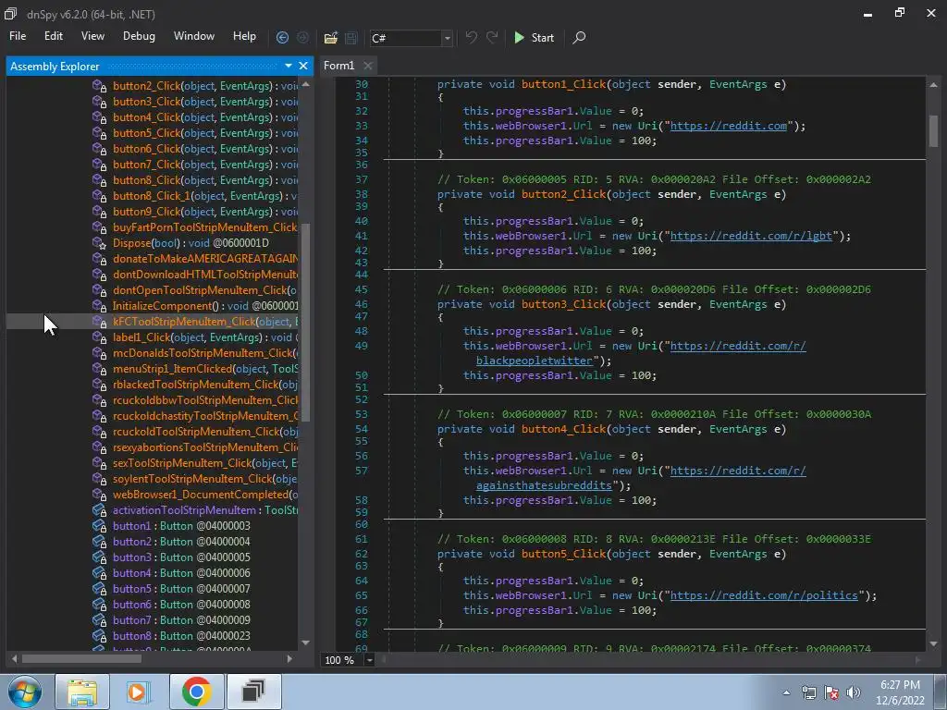Select menuStrip1_ItemClicked in tree
Screen dimensions: 947x710
tap(205, 368)
